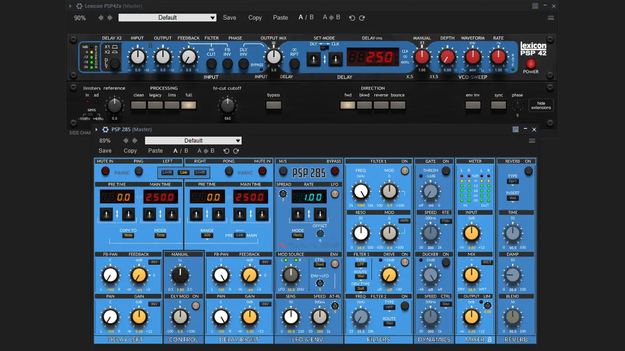625x351 pixels.
Task: Click the lock icon next to MIXER label
Action: click(490, 340)
